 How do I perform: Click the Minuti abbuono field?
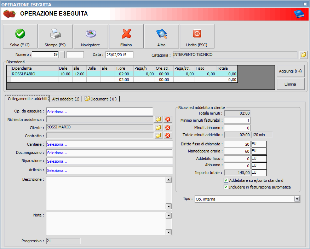[237, 128]
